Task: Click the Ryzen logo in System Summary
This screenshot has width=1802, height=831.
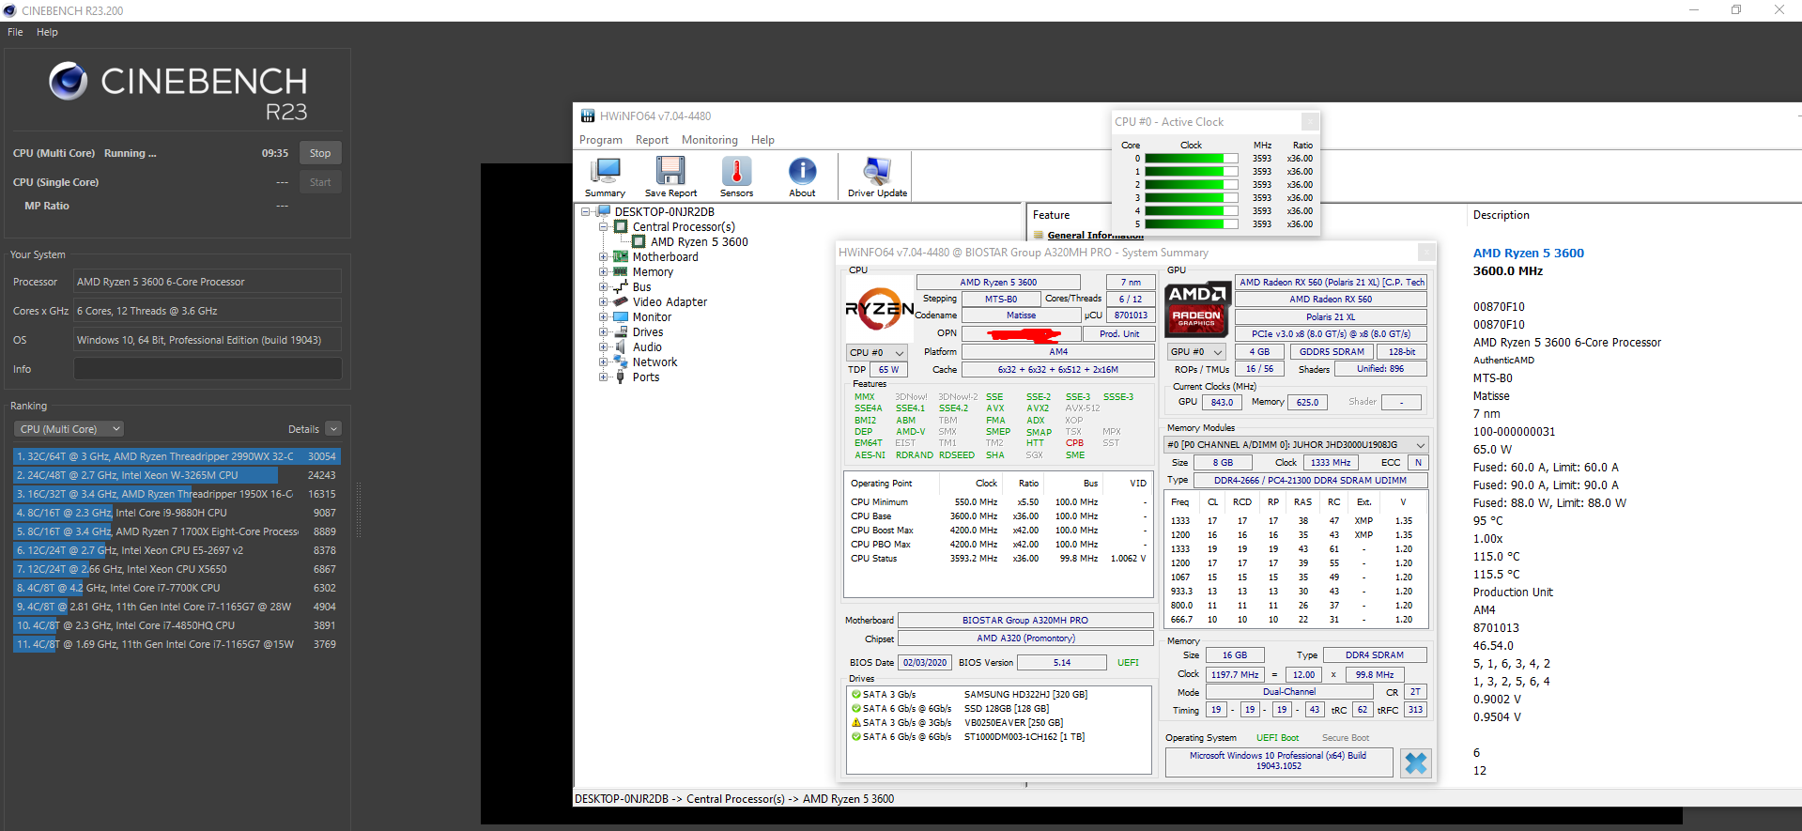Action: (x=880, y=308)
